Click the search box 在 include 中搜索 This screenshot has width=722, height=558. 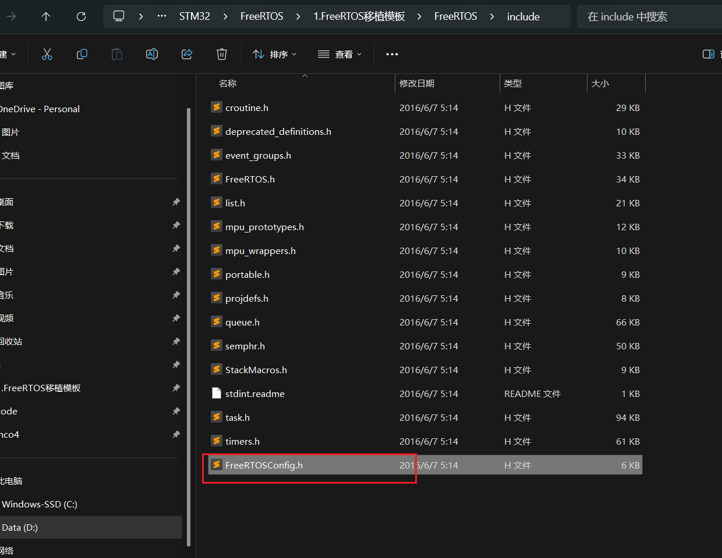pos(649,16)
